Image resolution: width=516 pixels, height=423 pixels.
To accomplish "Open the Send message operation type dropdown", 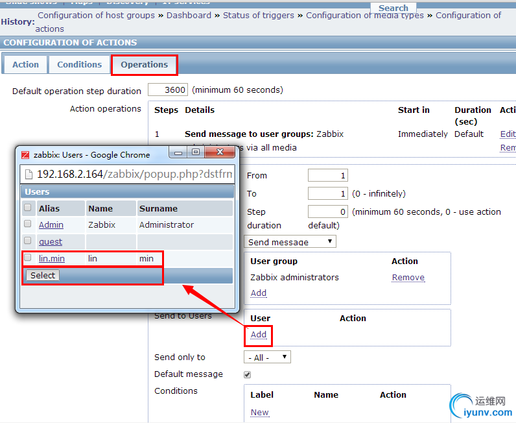I will coord(290,242).
